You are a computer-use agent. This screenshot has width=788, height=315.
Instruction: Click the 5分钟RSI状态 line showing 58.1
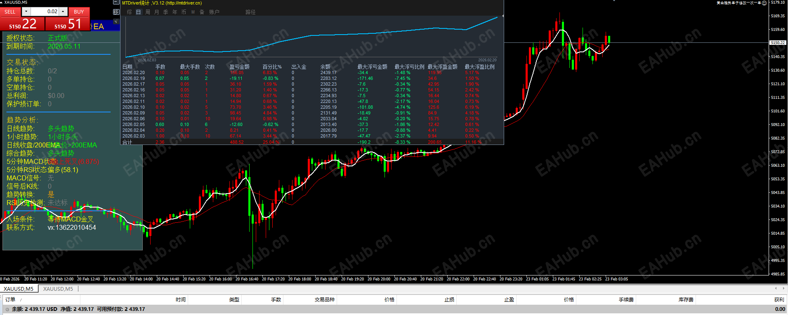(x=42, y=170)
